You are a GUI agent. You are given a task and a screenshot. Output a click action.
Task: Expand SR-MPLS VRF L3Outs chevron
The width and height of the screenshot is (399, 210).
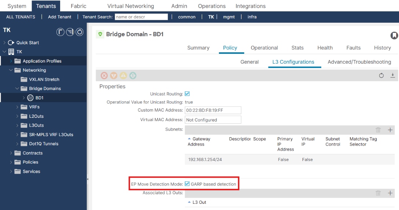[x=17, y=135]
